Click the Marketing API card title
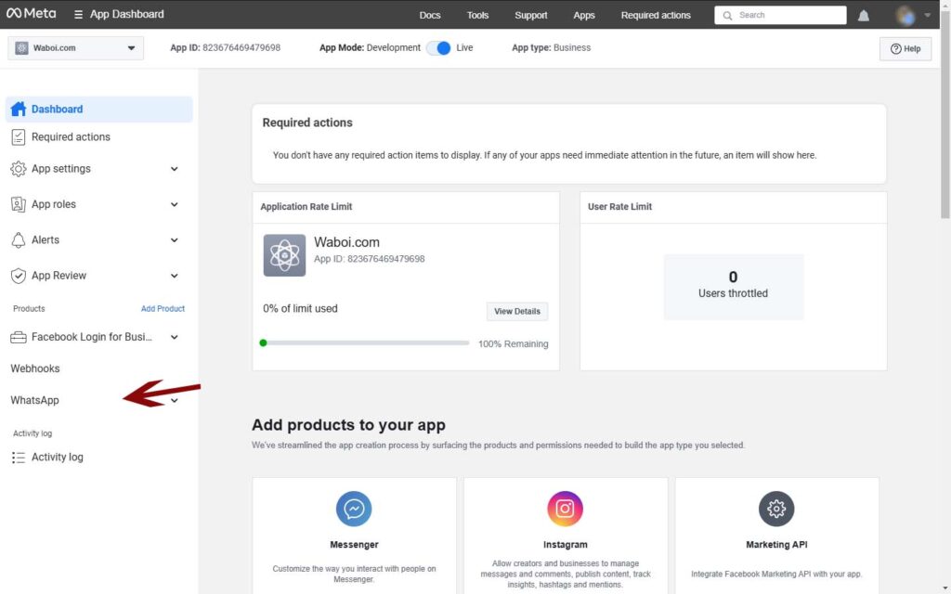 point(776,544)
